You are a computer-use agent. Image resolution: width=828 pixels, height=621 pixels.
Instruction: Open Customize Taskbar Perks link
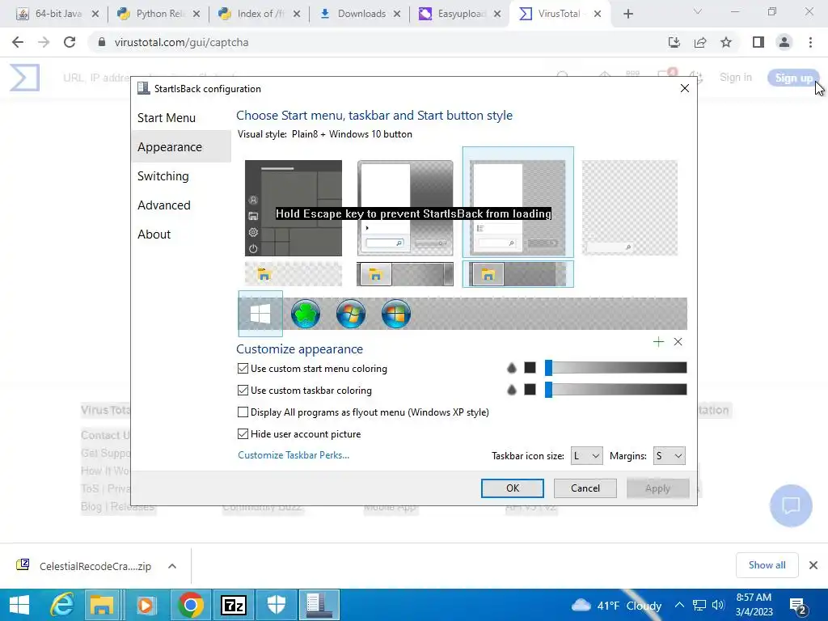(x=294, y=455)
